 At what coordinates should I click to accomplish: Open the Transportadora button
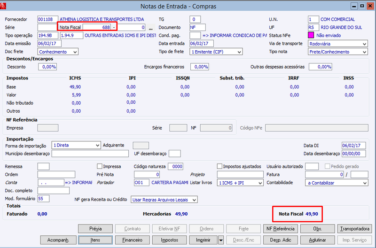pyautogui.click(x=355, y=229)
